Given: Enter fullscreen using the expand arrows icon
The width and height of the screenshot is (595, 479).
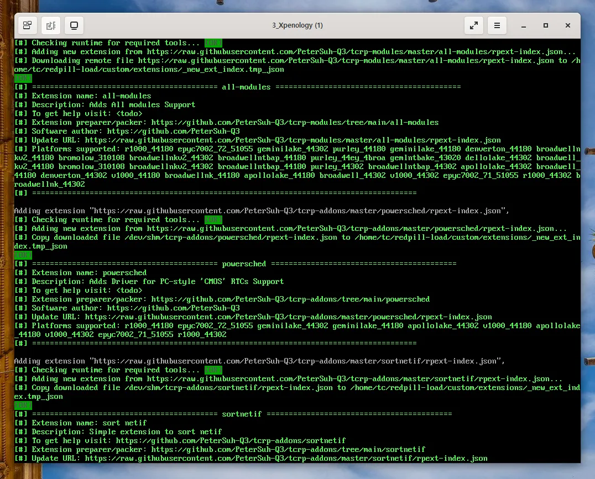Looking at the screenshot, I should (x=473, y=25).
